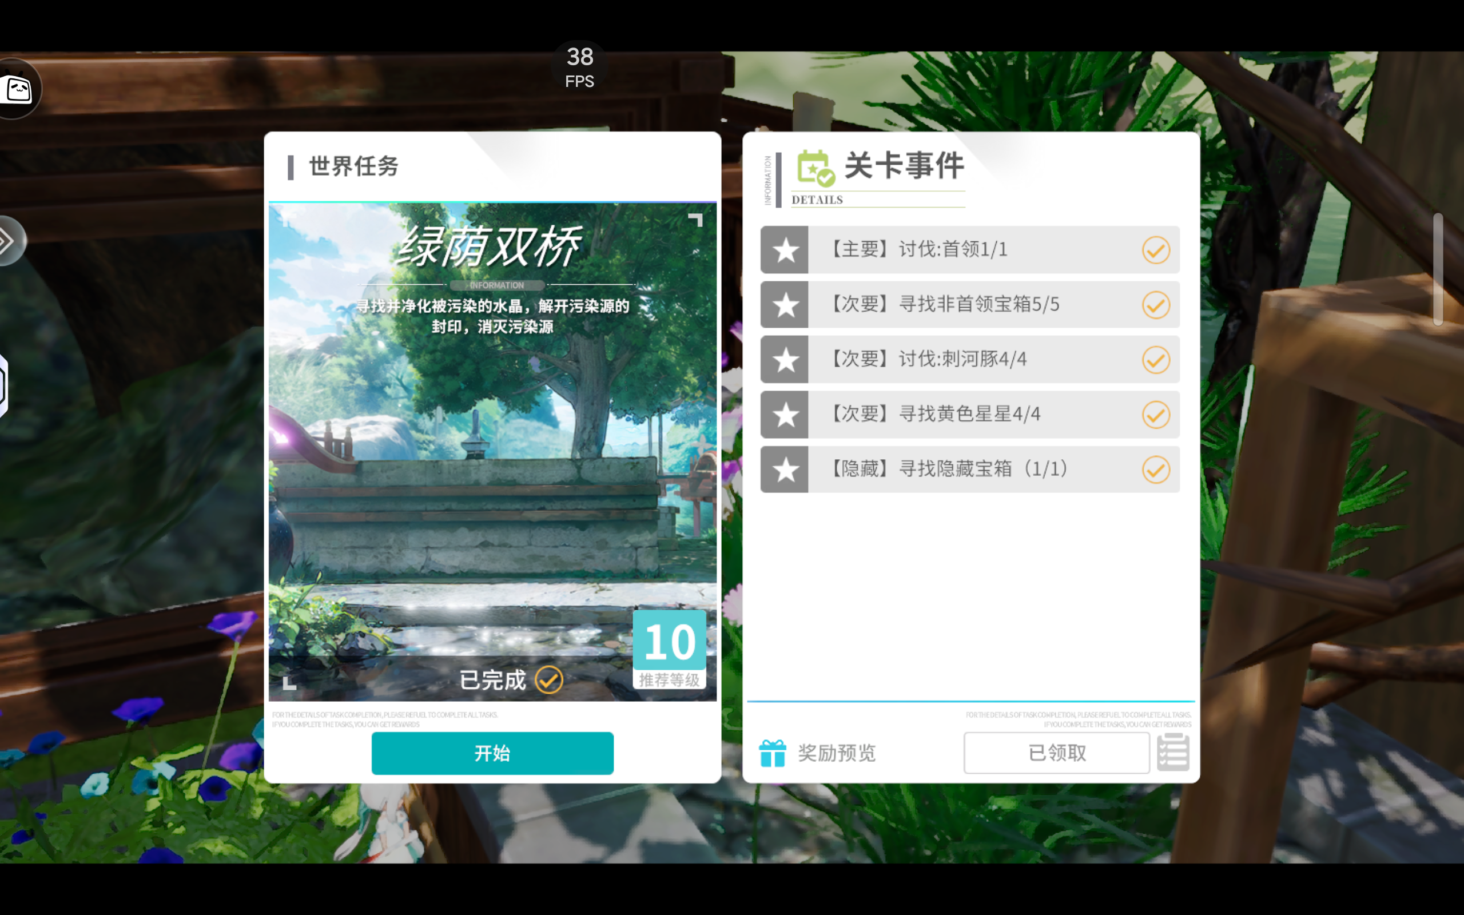1464x915 pixels.
Task: Click the gift box reward preview icon
Action: coord(773,753)
